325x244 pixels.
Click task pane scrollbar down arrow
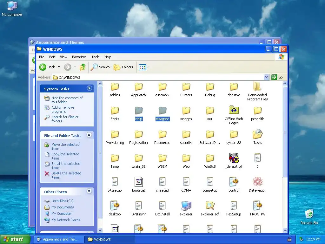100,230
